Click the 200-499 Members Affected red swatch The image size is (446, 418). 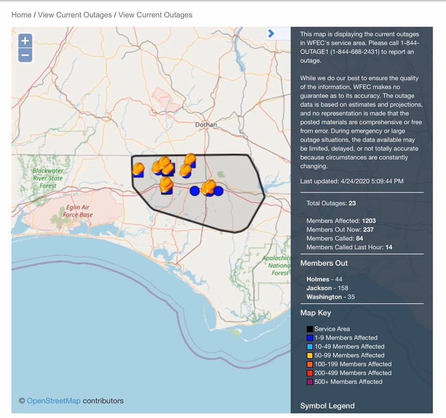click(310, 373)
